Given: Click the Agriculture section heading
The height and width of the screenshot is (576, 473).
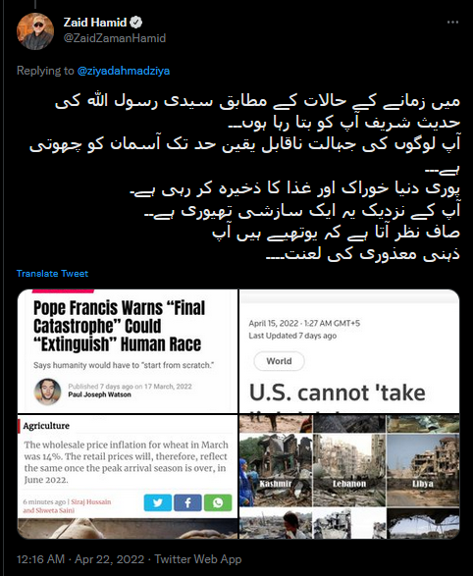Looking at the screenshot, I should 46,426.
